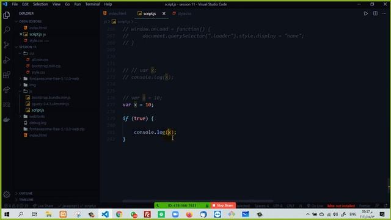This screenshot has width=391, height=220.
Task: Open the View menu
Action: click(56, 4)
